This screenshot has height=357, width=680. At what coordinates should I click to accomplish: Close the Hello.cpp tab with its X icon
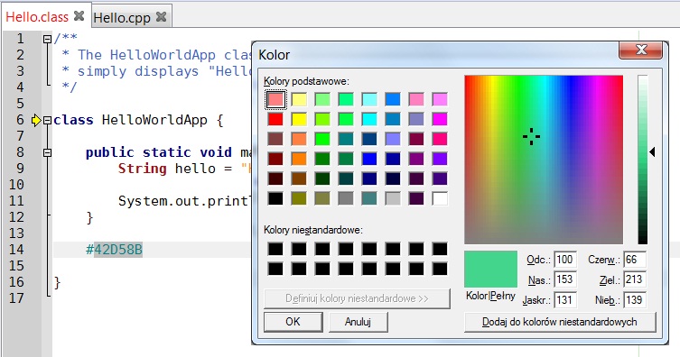(162, 17)
